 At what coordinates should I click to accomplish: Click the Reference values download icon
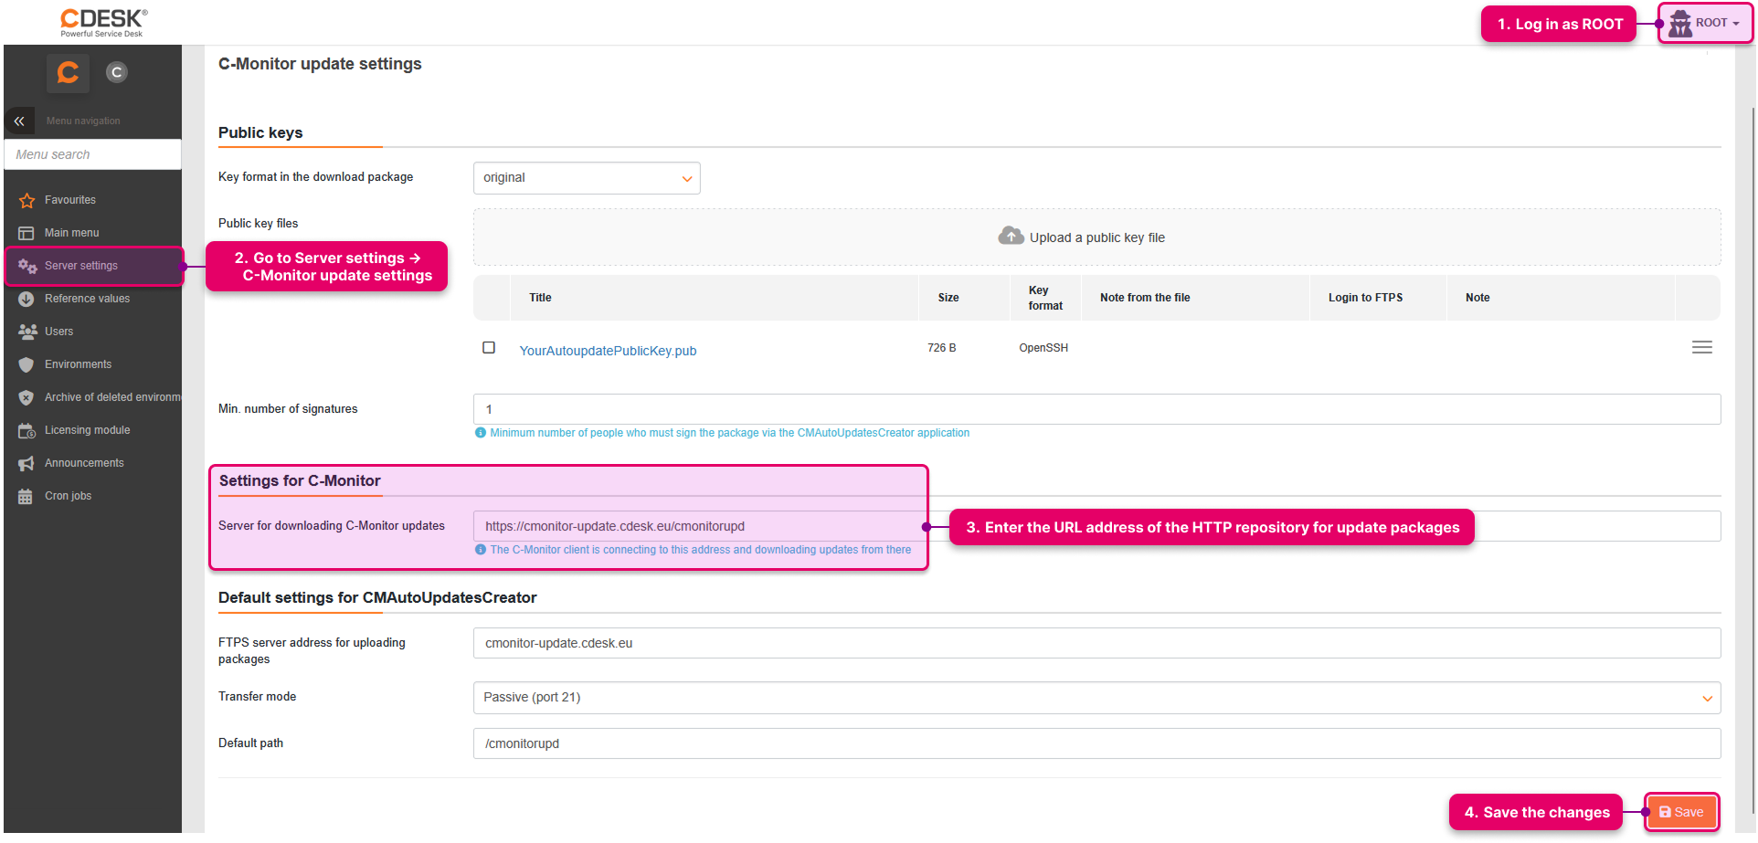tap(26, 299)
